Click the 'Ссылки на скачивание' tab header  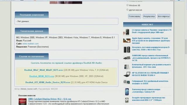pyautogui.click(x=32, y=56)
